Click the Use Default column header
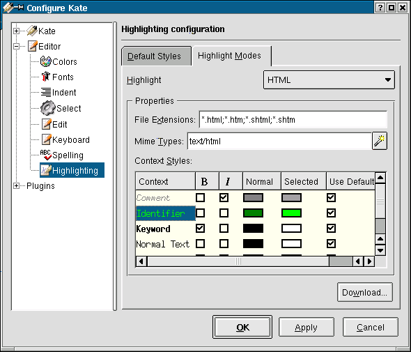 point(350,181)
